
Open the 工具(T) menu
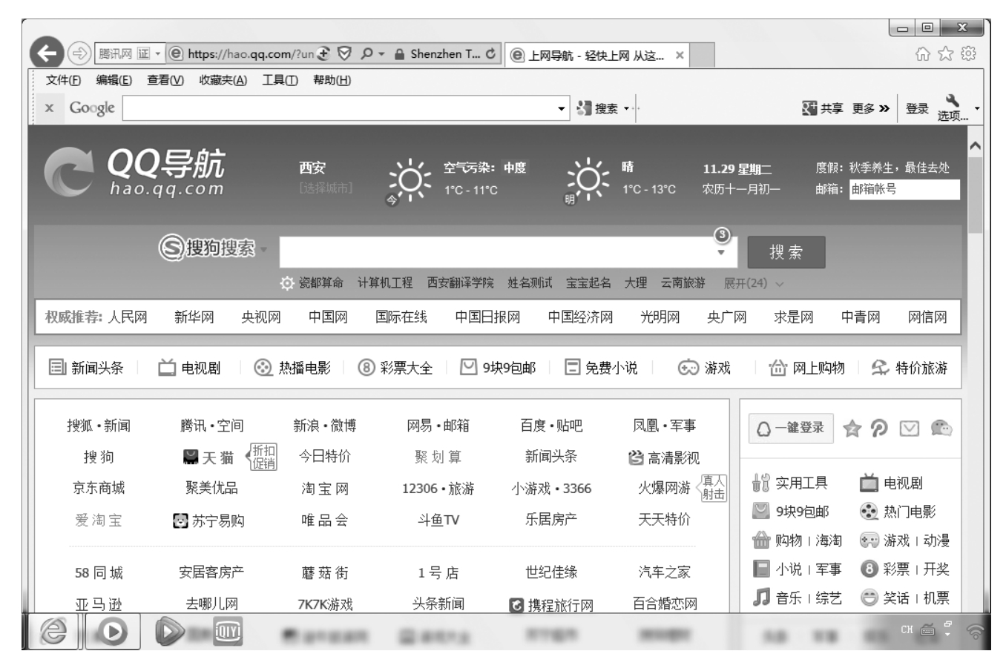pyautogui.click(x=280, y=80)
